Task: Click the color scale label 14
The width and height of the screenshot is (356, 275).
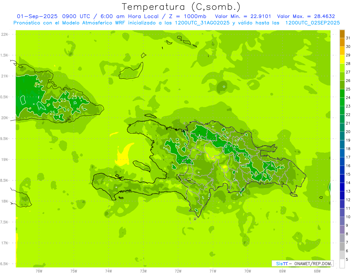Action: tap(348, 183)
